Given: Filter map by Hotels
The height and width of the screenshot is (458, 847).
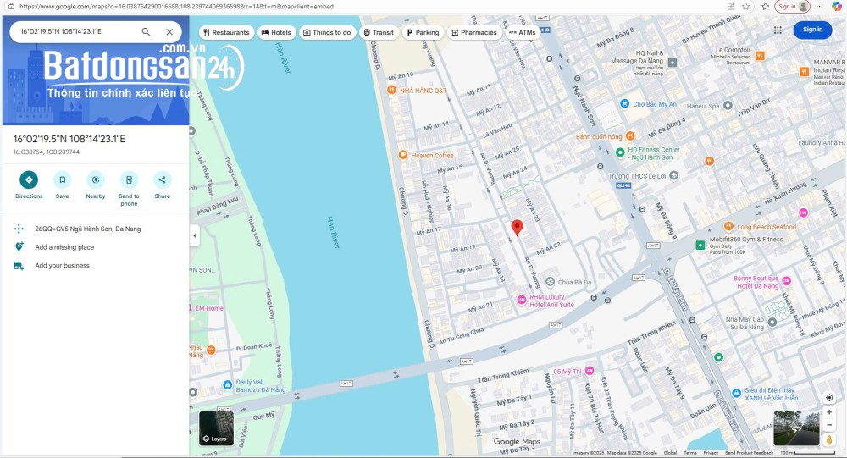Looking at the screenshot, I should 277,32.
